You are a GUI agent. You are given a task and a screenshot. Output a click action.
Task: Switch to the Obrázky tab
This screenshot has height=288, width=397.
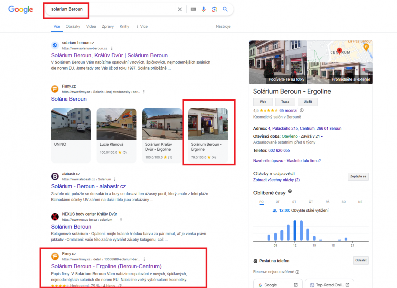click(73, 26)
